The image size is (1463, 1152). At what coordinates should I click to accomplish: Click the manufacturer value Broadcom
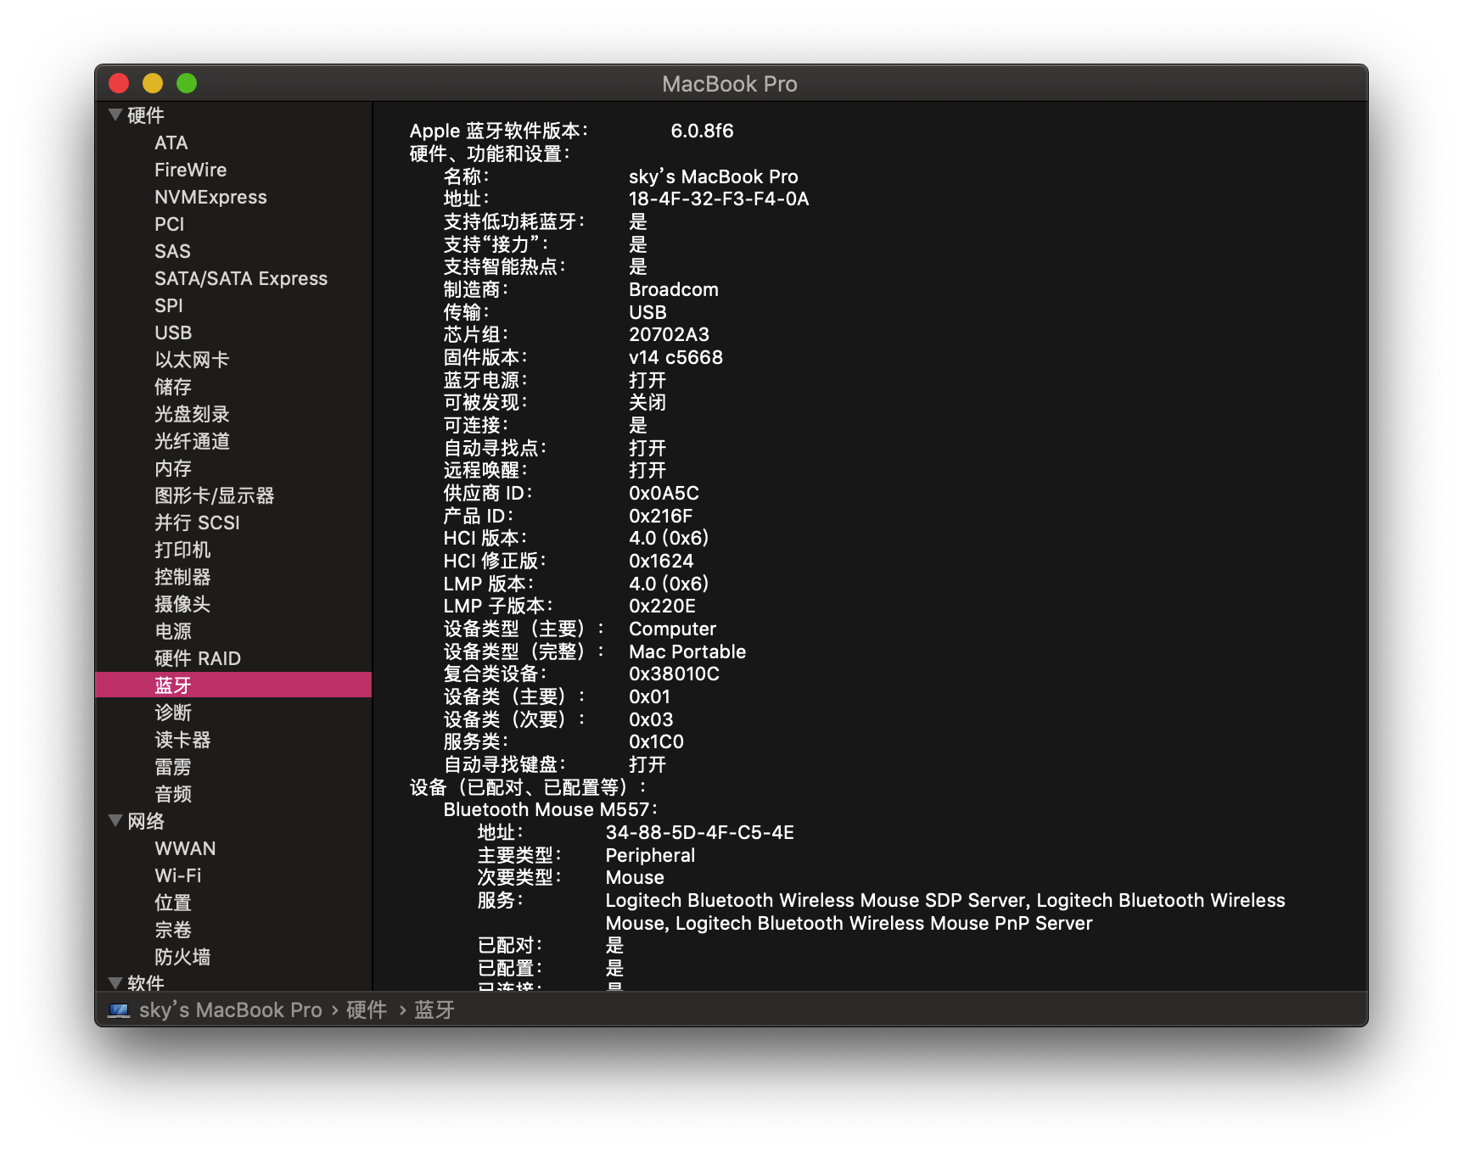point(674,289)
